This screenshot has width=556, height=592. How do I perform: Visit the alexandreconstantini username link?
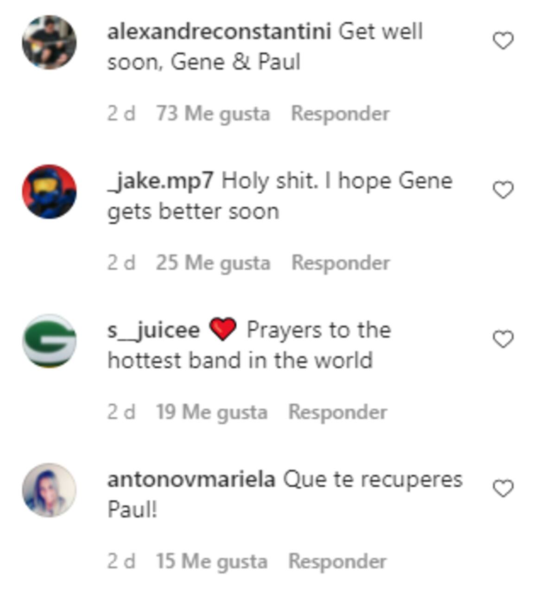(219, 32)
